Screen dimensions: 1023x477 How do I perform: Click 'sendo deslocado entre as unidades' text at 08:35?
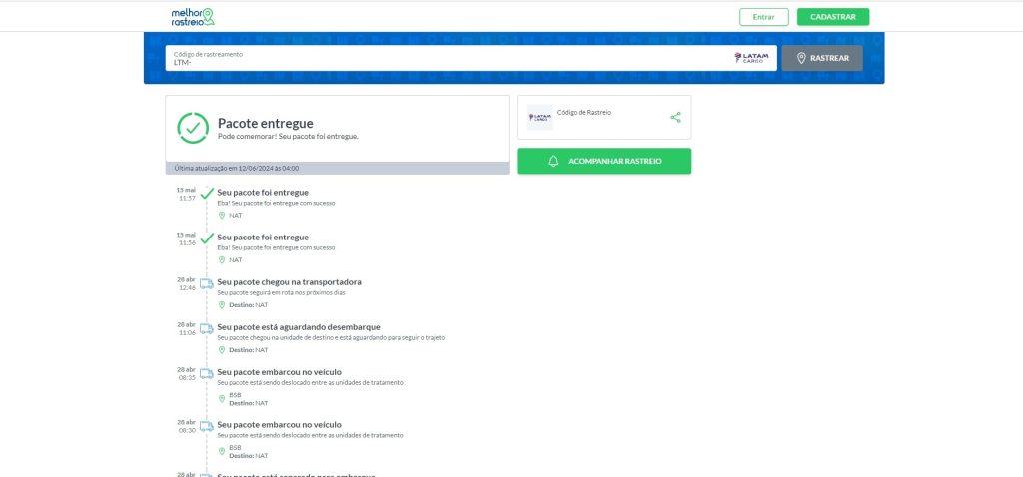(x=310, y=382)
